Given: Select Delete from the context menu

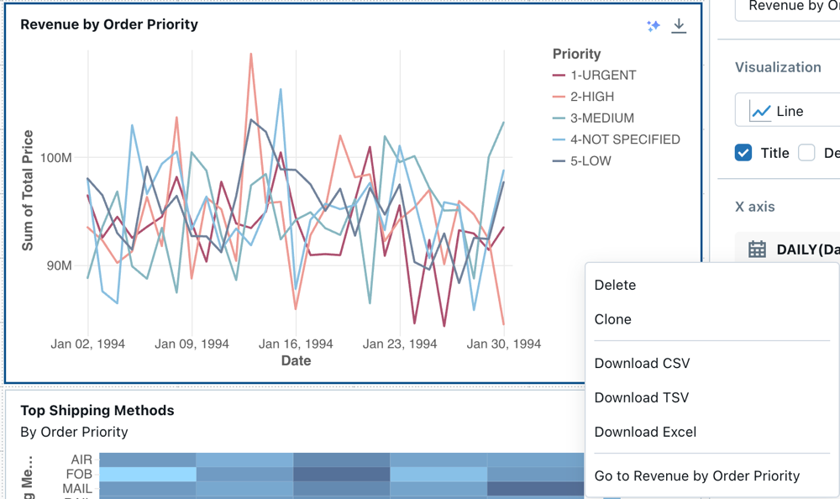Looking at the screenshot, I should click(x=615, y=285).
